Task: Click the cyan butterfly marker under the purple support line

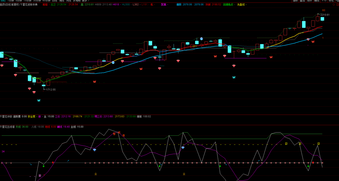Action: click(x=234, y=77)
